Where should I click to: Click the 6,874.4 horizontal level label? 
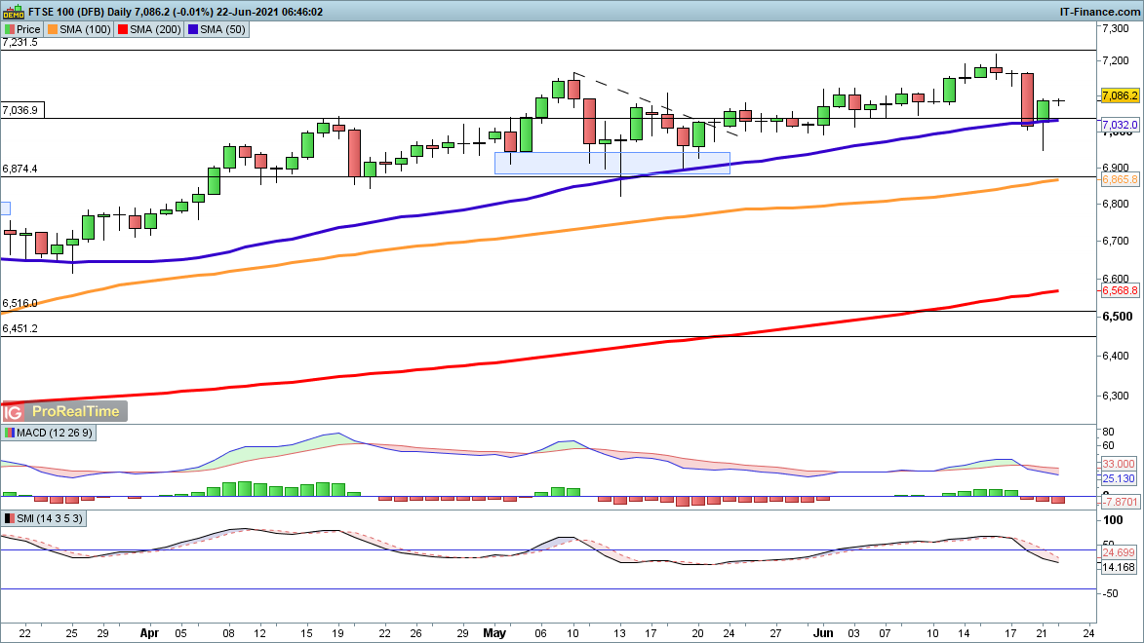20,169
